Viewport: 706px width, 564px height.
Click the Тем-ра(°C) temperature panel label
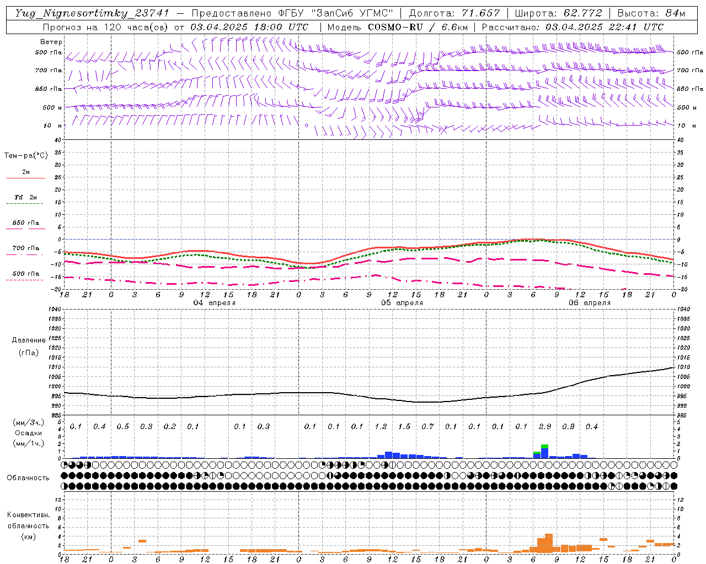pyautogui.click(x=26, y=156)
